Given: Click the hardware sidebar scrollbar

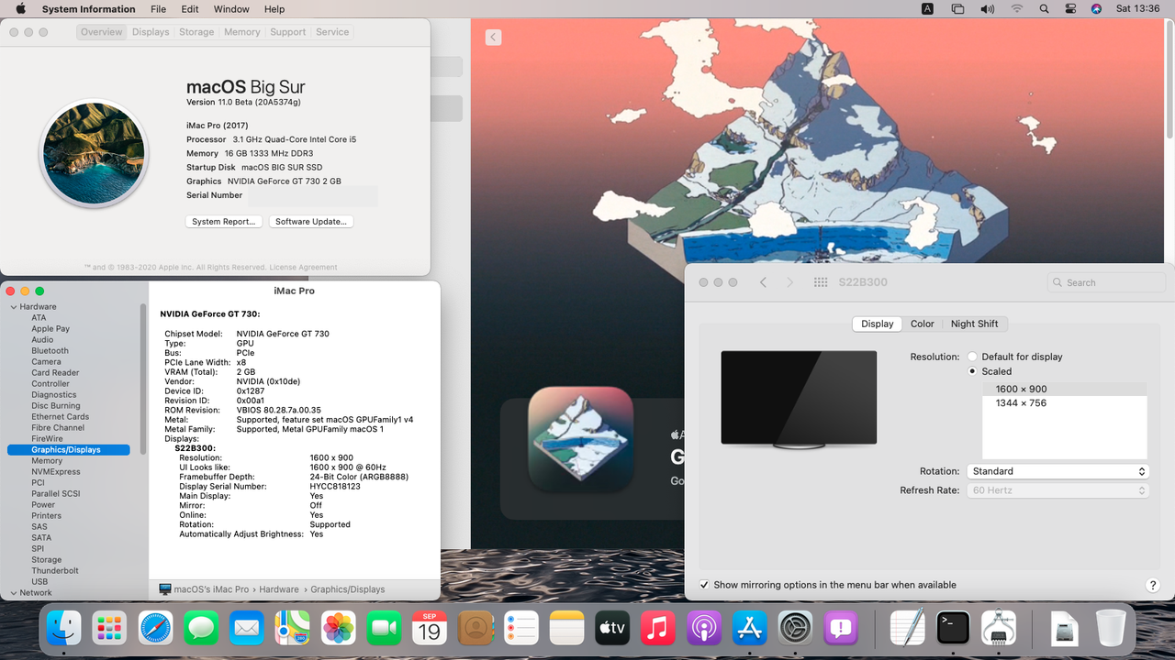Looking at the screenshot, I should pos(143,378).
